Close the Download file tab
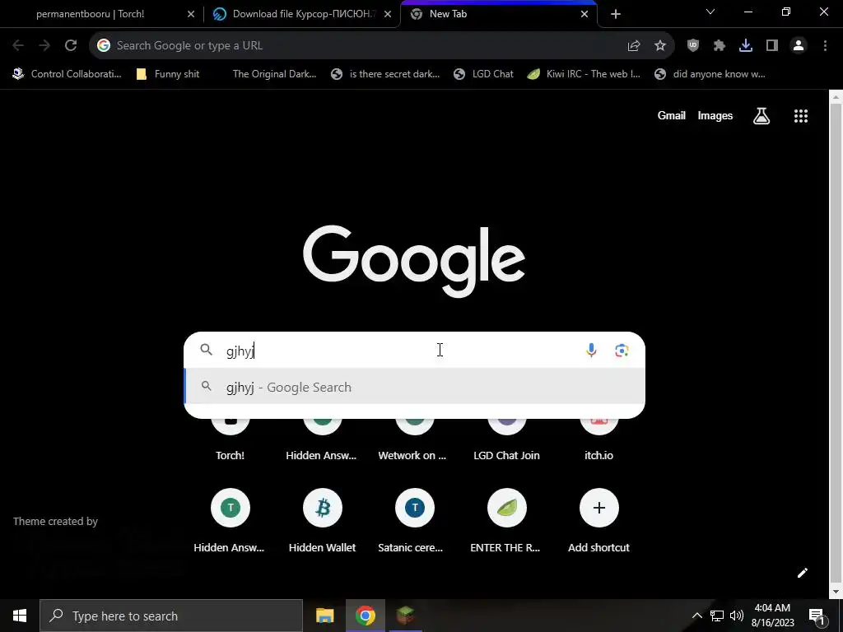This screenshot has width=843, height=632. pos(388,14)
